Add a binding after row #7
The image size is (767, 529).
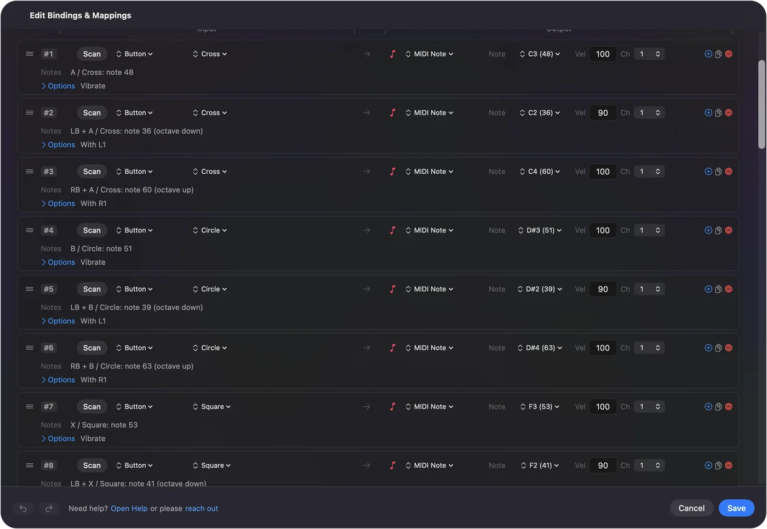tap(708, 407)
